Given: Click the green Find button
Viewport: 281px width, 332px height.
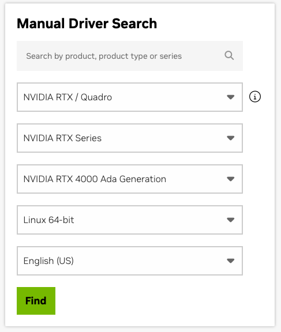Looking at the screenshot, I should point(36,301).
